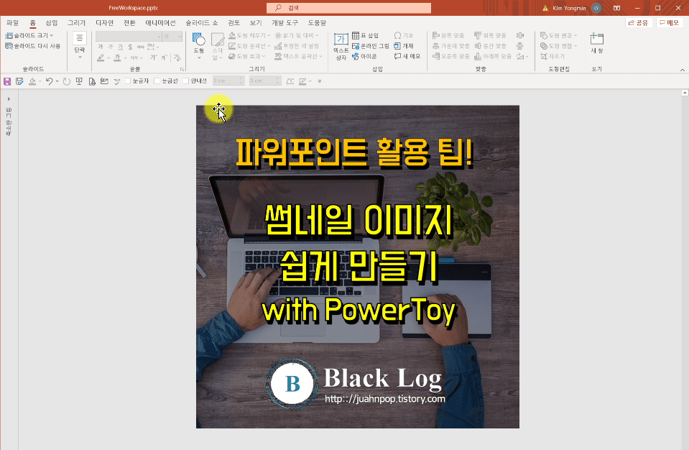Click the 검색 search box
Viewport: 689px width, 450px height.
348,8
